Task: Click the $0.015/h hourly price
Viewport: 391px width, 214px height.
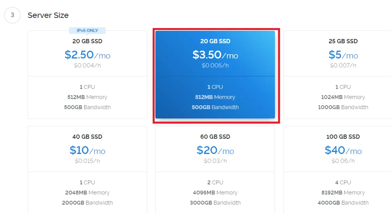Action: (87, 161)
